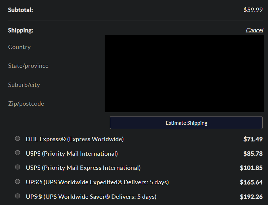
Task: Click the $85.78 USPS price
Action: 253,154
